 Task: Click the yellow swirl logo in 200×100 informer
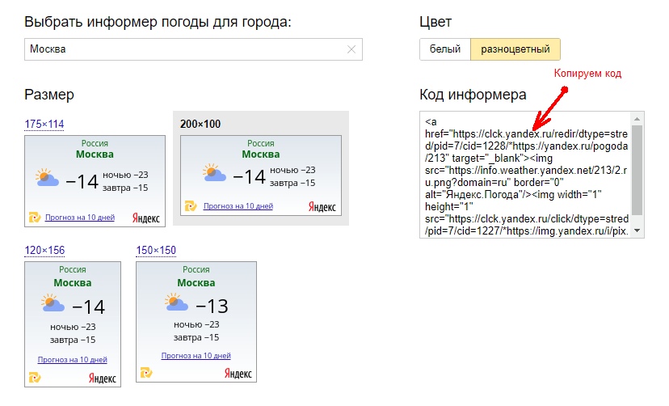191,206
